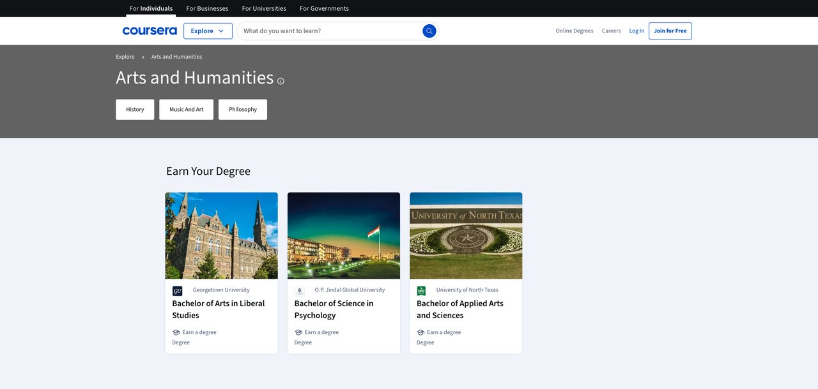Viewport: 818px width, 389px height.
Task: Click the 'Georgetown University' name text
Action: click(x=221, y=290)
